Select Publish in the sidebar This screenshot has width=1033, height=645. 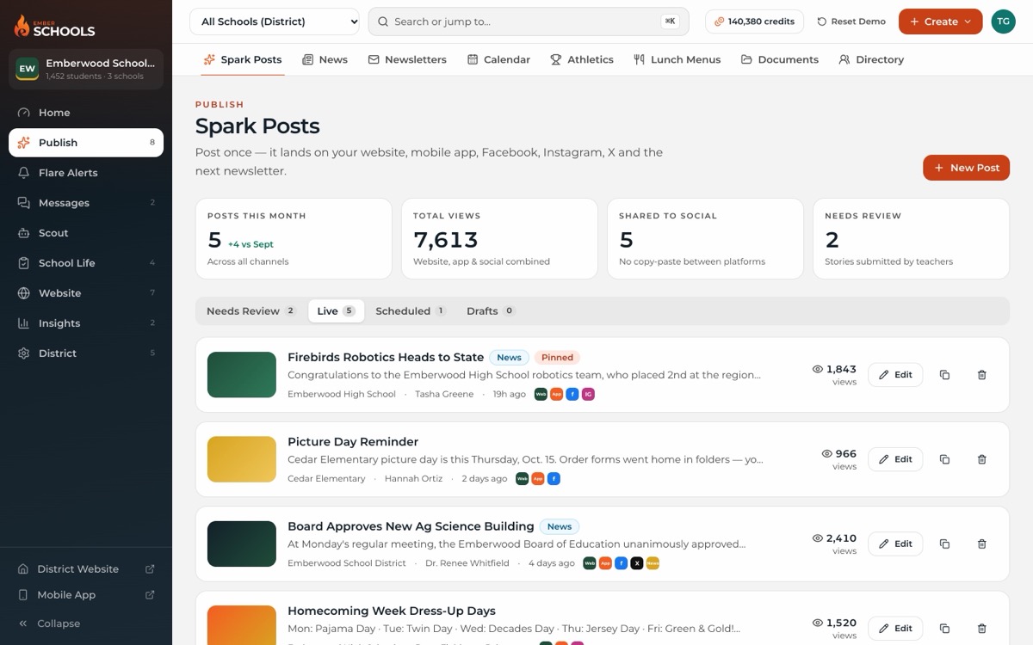point(86,143)
